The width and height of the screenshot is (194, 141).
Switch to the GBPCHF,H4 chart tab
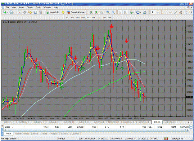tap(9, 122)
